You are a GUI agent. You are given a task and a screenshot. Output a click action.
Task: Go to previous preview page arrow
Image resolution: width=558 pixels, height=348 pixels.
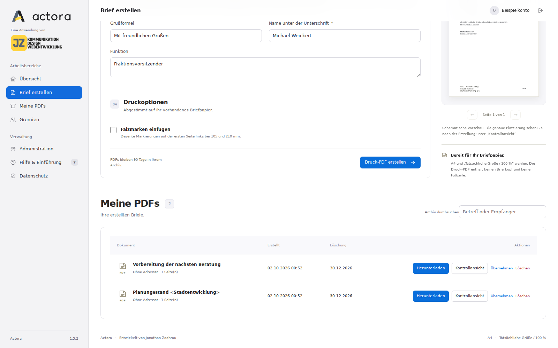pyautogui.click(x=472, y=115)
